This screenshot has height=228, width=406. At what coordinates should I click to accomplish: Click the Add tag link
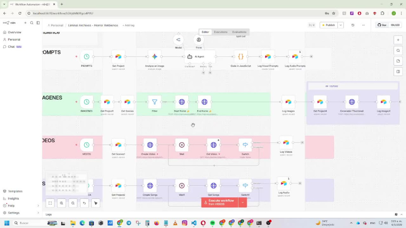pos(128,25)
